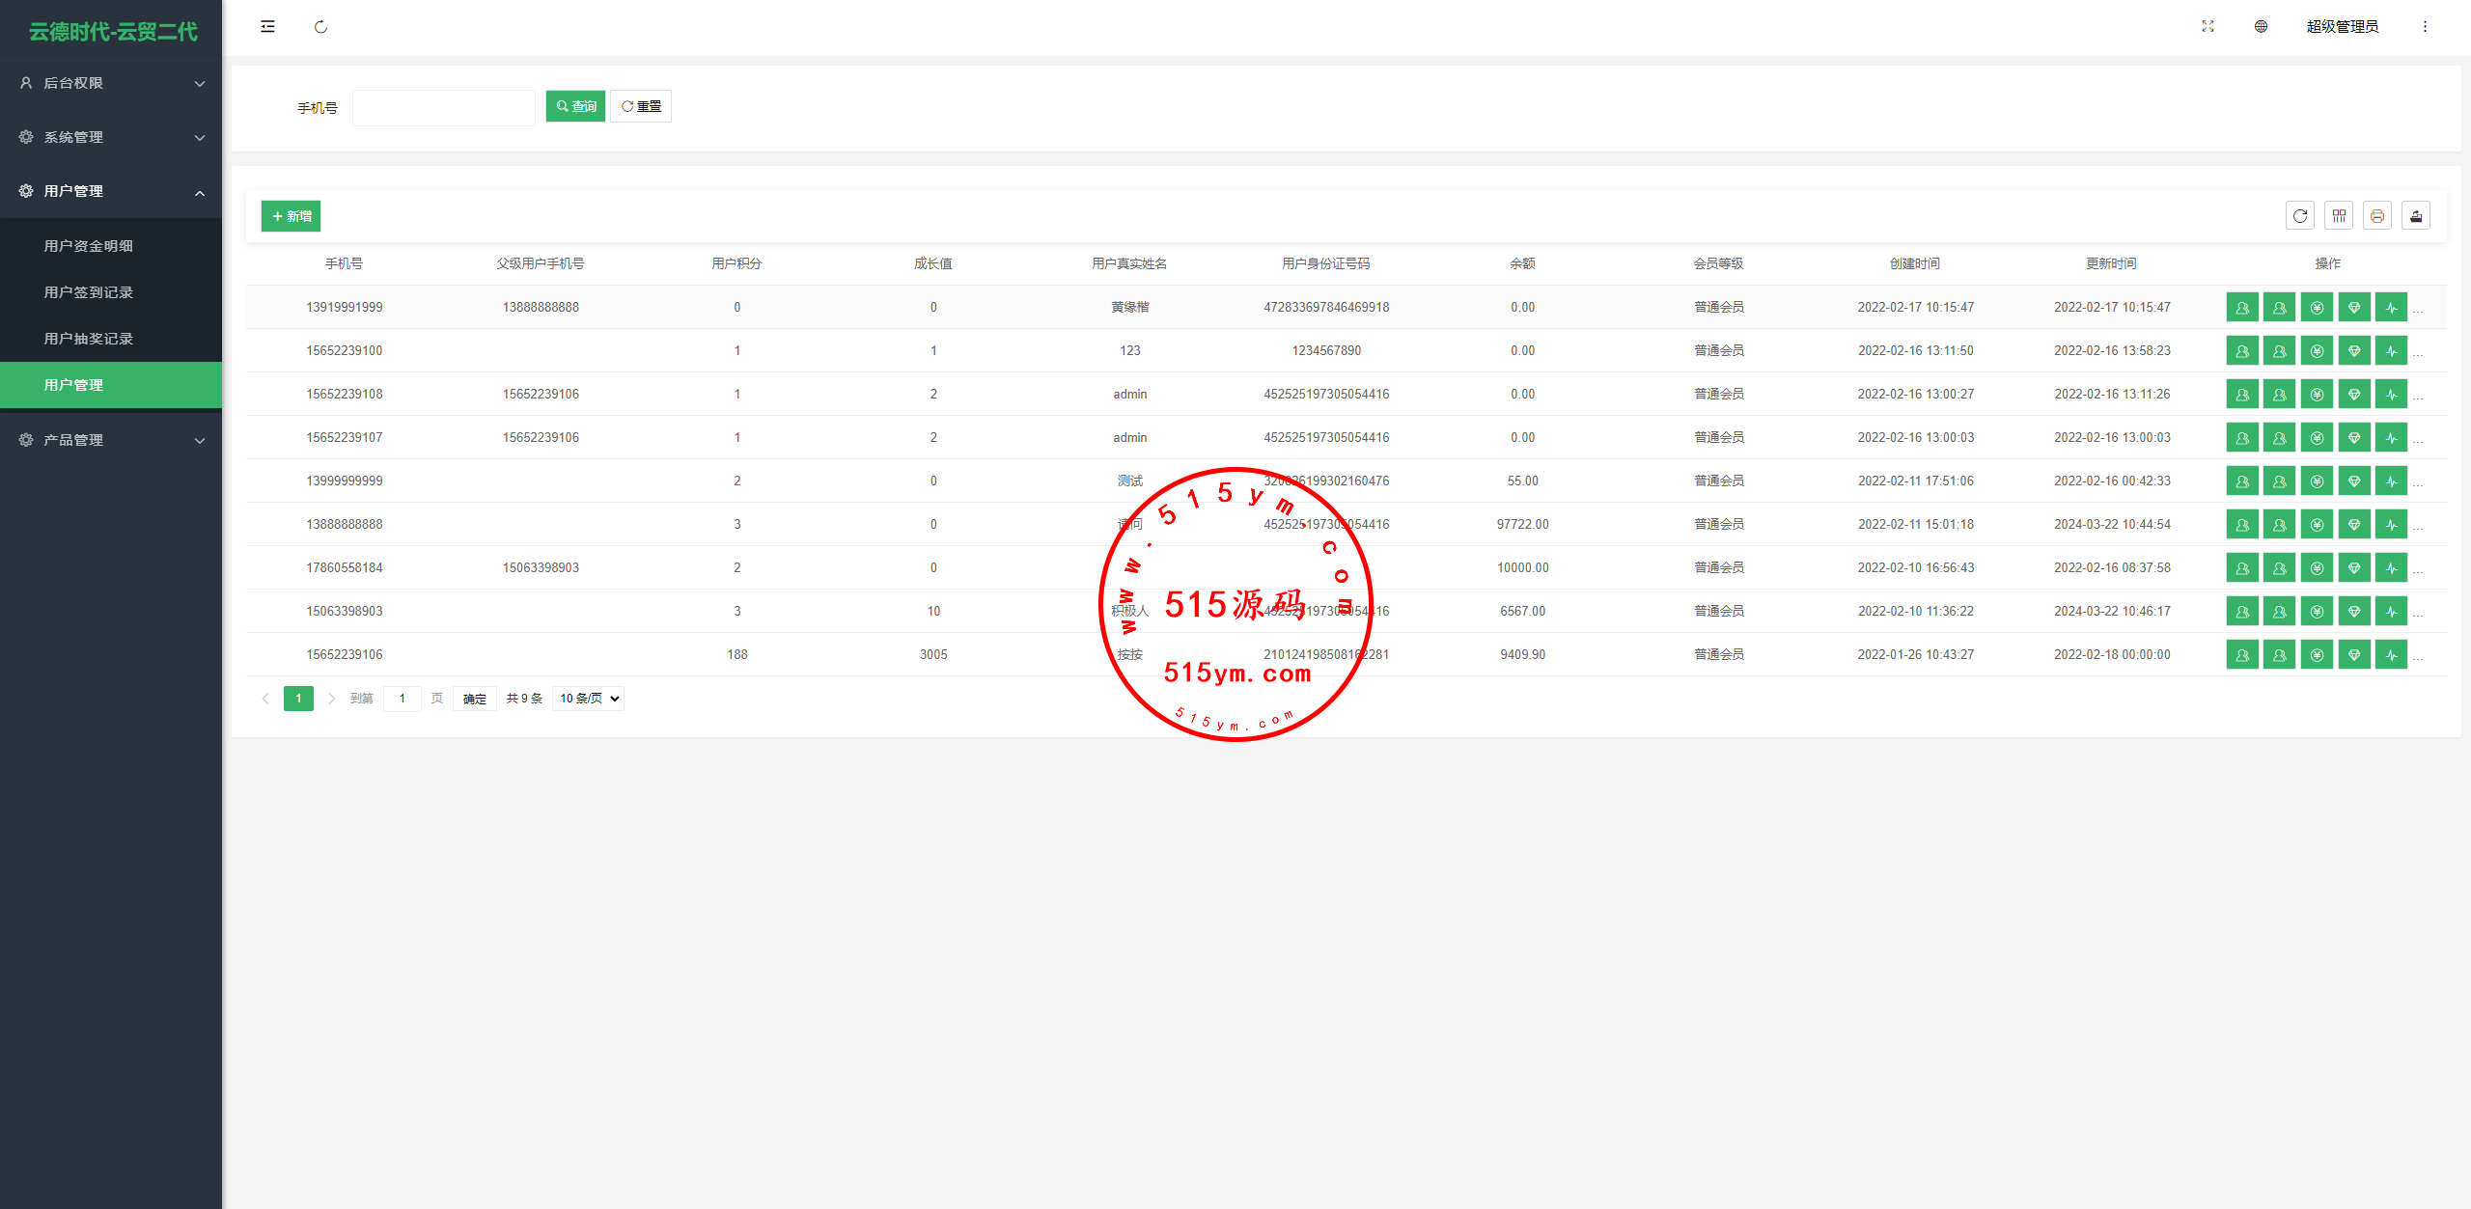Click the 手机号 search input field
This screenshot has height=1209, width=2471.
tap(443, 107)
